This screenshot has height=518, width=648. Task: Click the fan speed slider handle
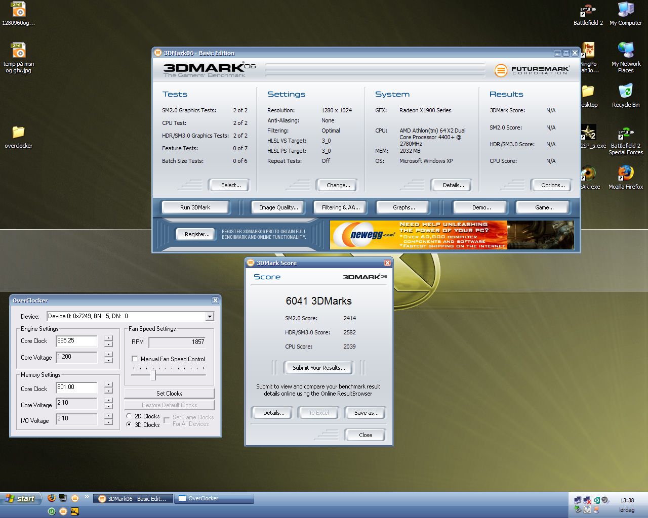(153, 375)
